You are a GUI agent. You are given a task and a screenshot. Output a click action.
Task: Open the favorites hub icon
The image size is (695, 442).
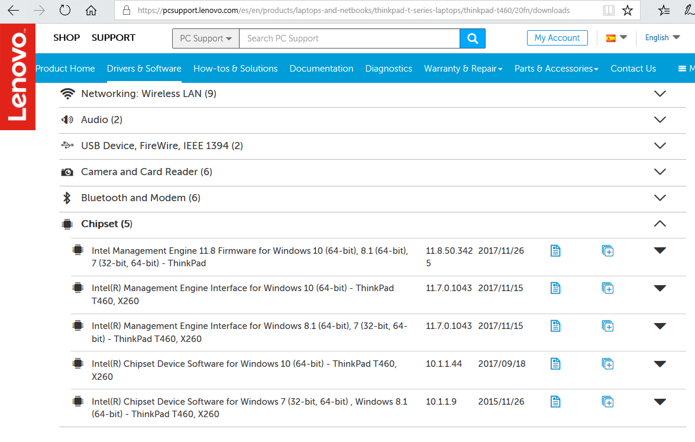664,10
